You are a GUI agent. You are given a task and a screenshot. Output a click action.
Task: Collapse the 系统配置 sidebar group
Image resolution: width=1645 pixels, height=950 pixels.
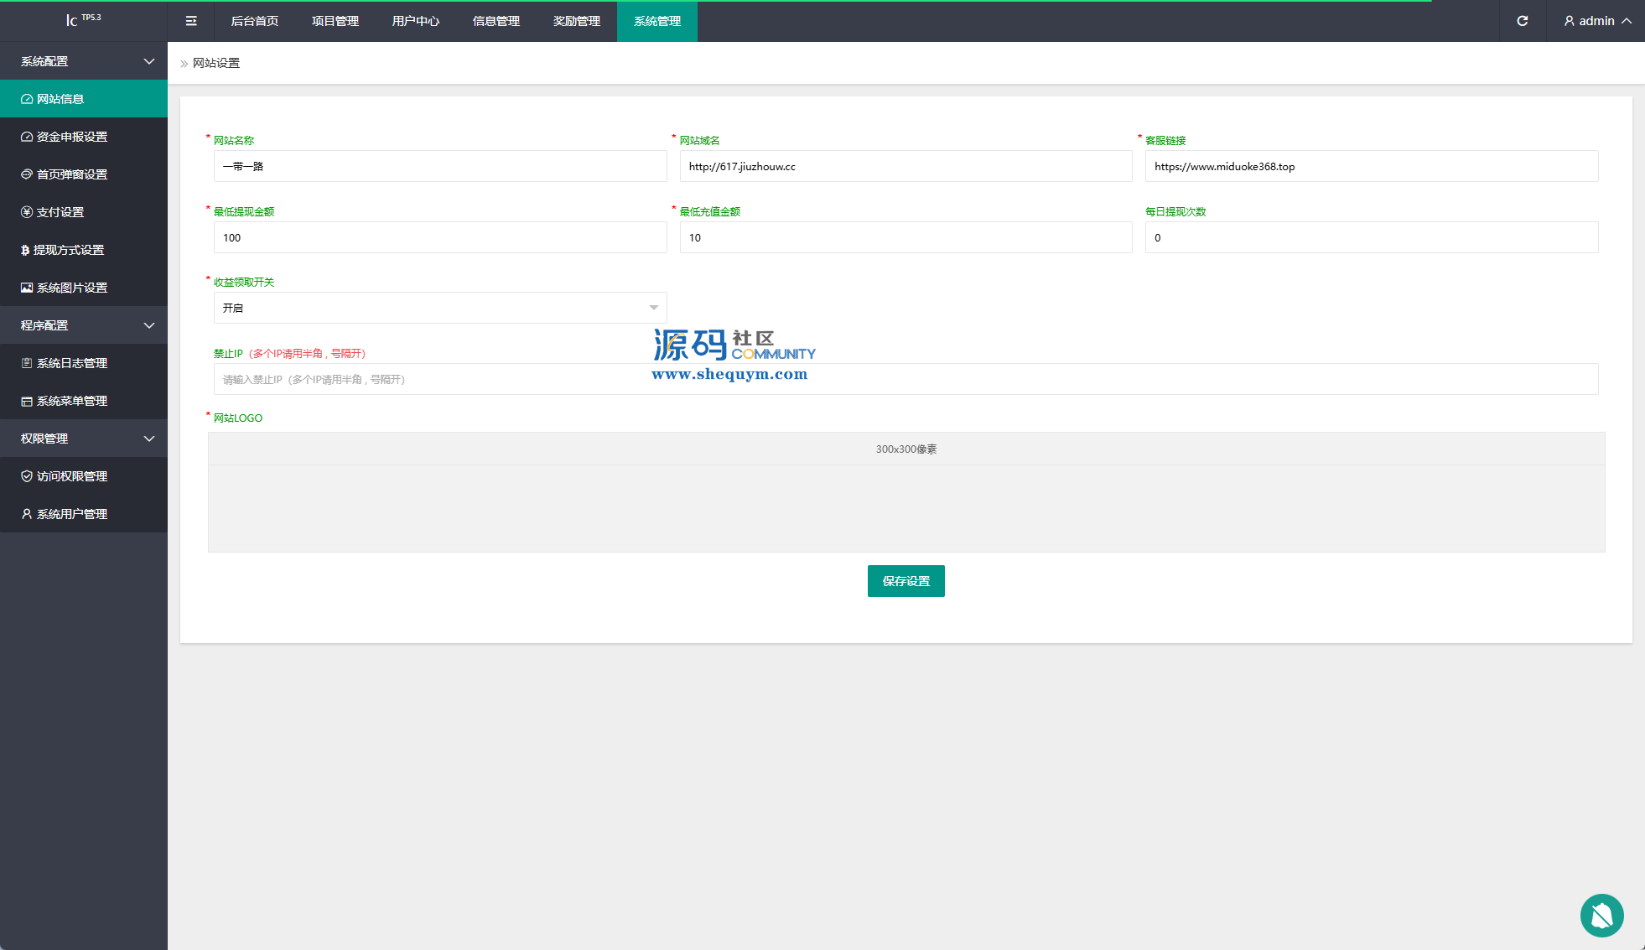[x=84, y=61]
